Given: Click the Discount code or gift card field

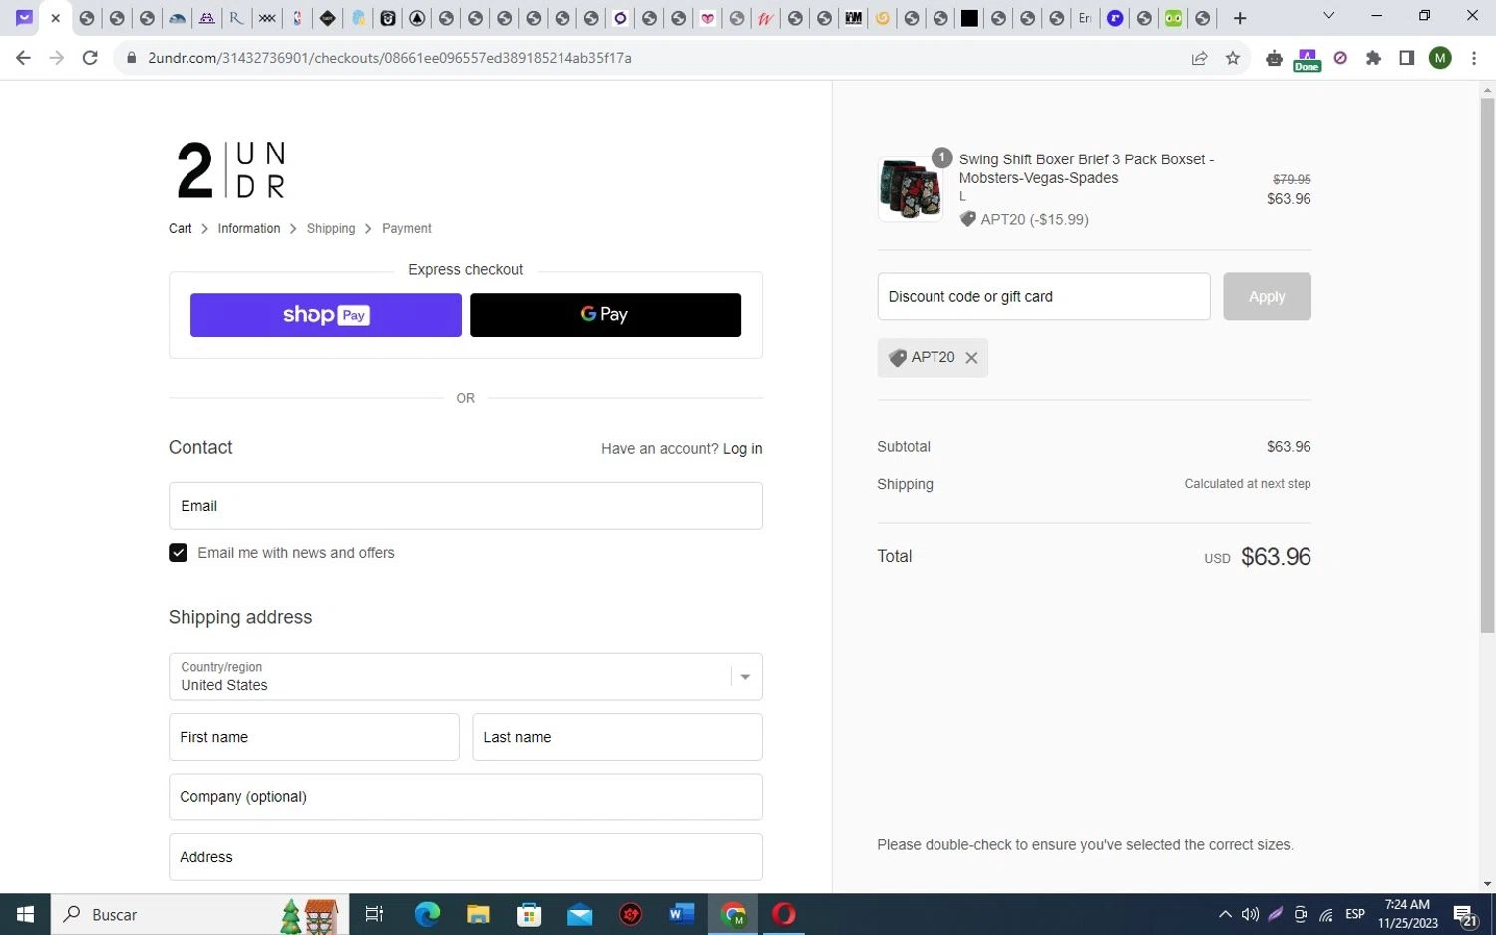Looking at the screenshot, I should coord(1043,296).
